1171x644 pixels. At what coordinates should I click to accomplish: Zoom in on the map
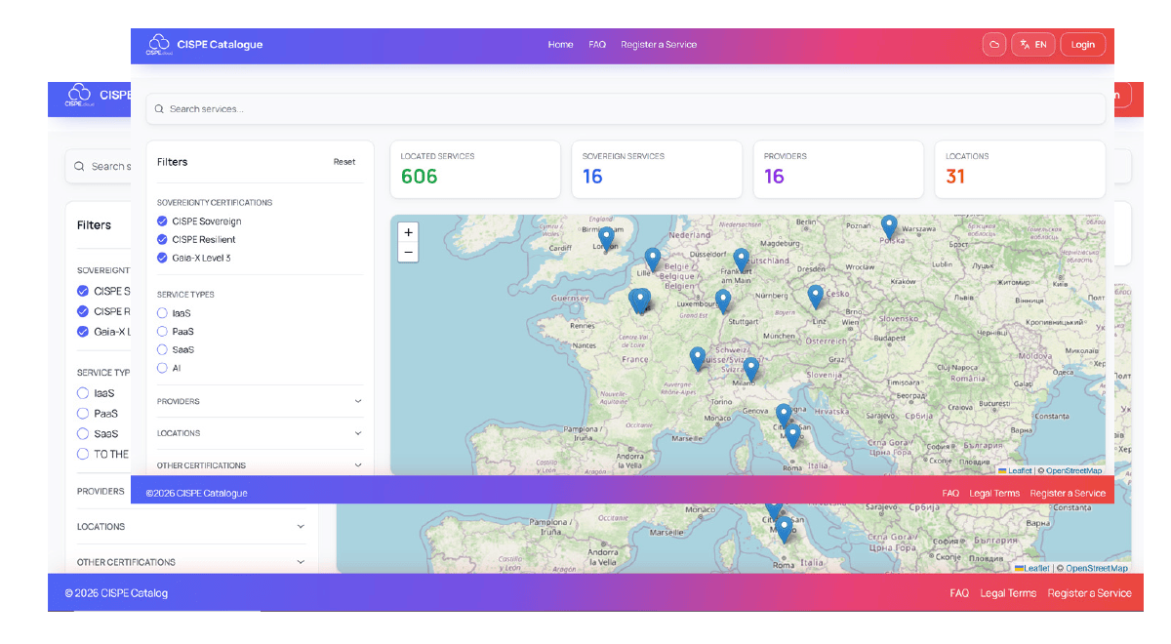tap(408, 232)
